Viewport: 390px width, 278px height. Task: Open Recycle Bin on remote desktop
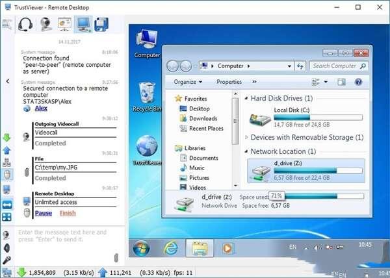(x=147, y=97)
